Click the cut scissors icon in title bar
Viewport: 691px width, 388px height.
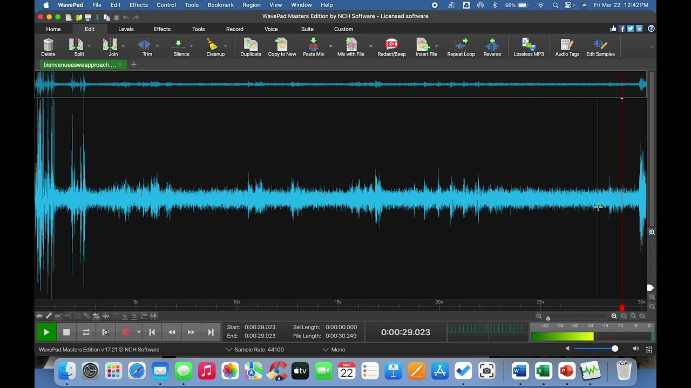pyautogui.click(x=97, y=18)
